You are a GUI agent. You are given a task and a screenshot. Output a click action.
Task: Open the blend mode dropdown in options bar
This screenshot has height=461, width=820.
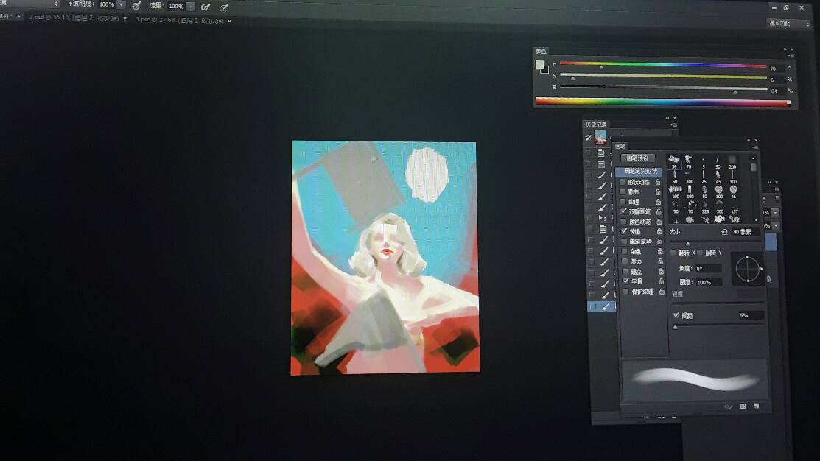29,4
